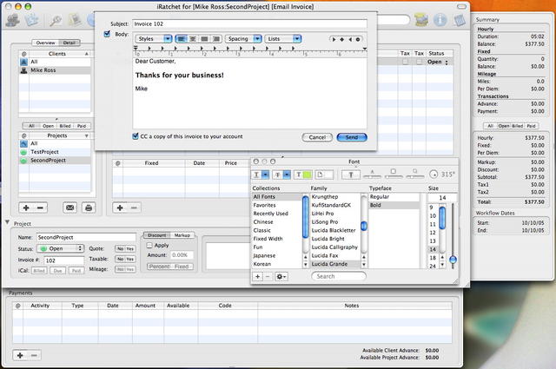
Task: Toggle first Tax checkbox in invoice row
Action: pos(405,62)
